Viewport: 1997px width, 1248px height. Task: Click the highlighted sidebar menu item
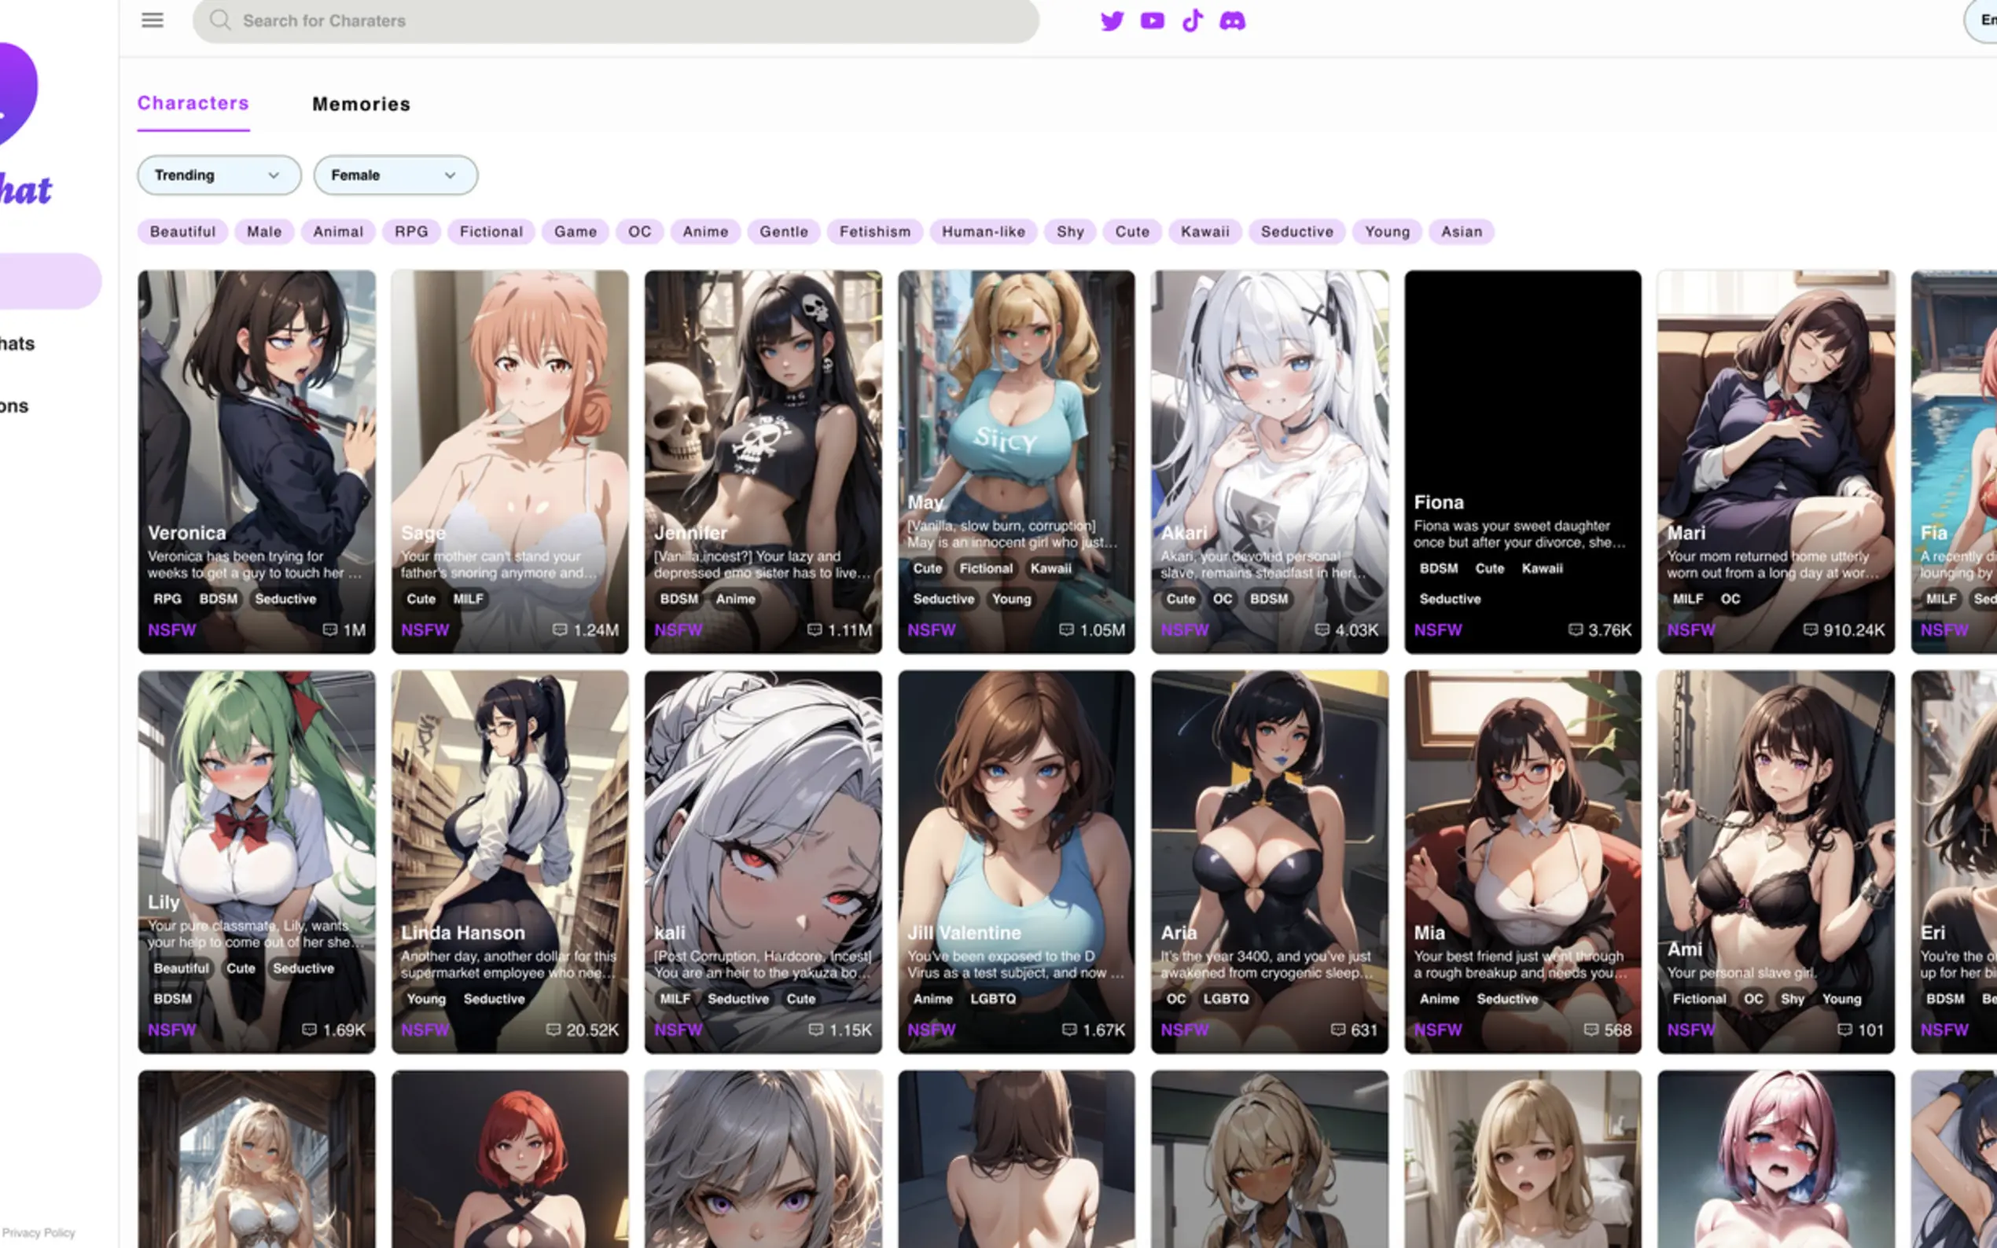[x=50, y=281]
